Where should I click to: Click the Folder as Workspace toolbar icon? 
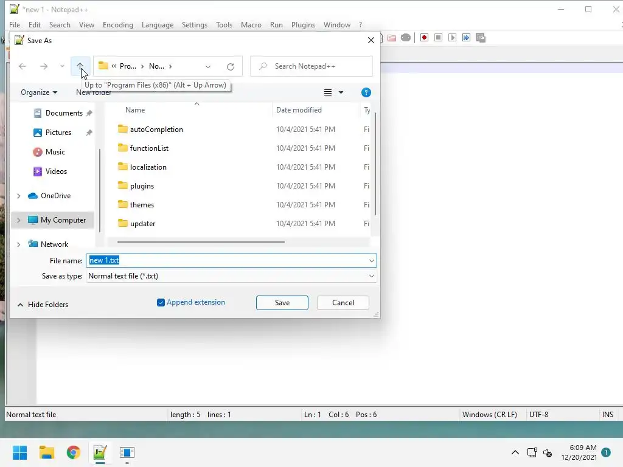[392, 38]
